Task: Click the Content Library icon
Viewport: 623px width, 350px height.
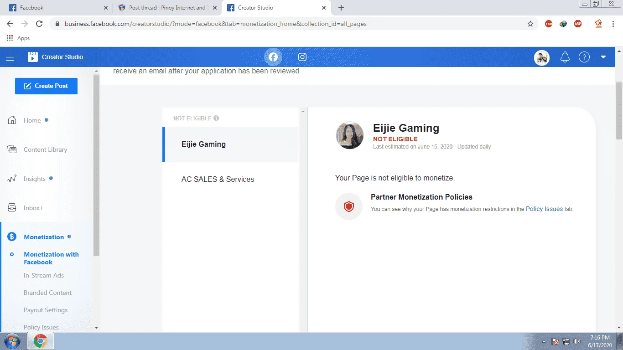Action: click(x=12, y=149)
